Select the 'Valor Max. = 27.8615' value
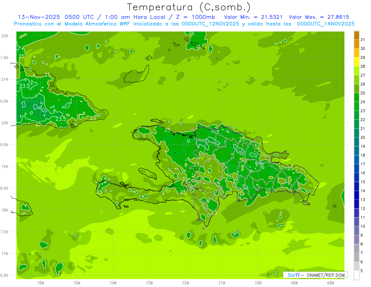 pos(319,17)
